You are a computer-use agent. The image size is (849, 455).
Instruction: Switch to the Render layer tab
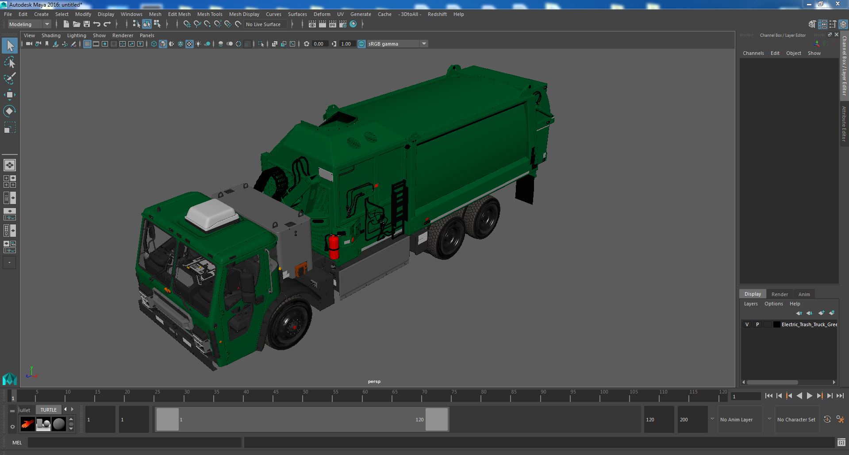780,294
